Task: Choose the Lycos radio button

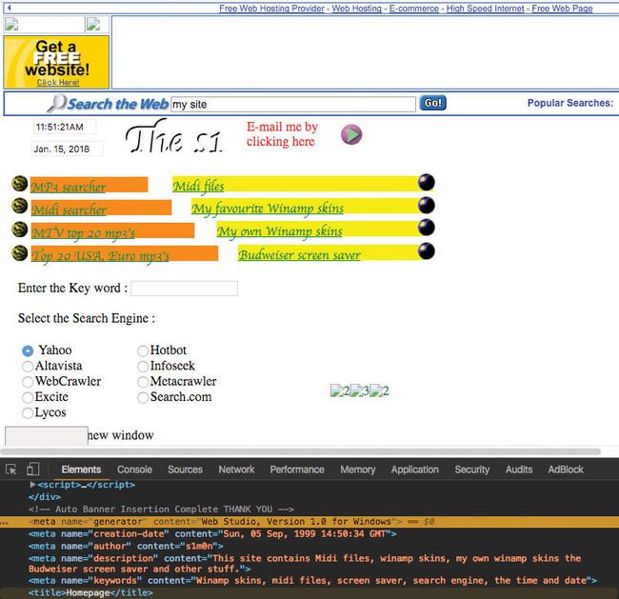Action: tap(28, 413)
